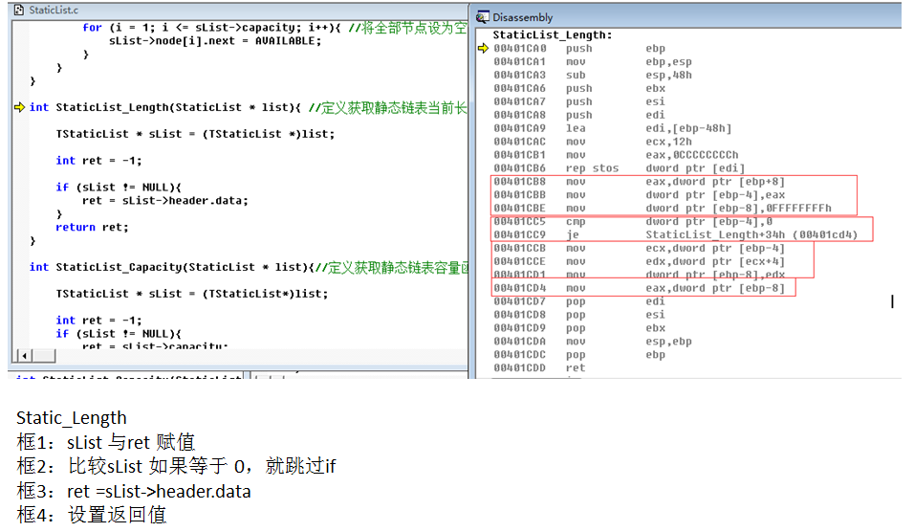The width and height of the screenshot is (914, 532).
Task: Select disassembly line 00401CD9 pop ebx
Action: [579, 328]
